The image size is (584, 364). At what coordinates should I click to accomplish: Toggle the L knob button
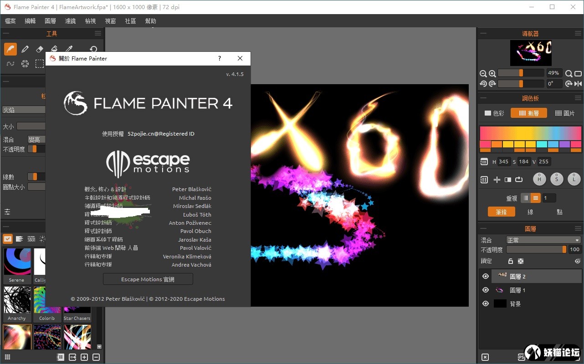574,179
